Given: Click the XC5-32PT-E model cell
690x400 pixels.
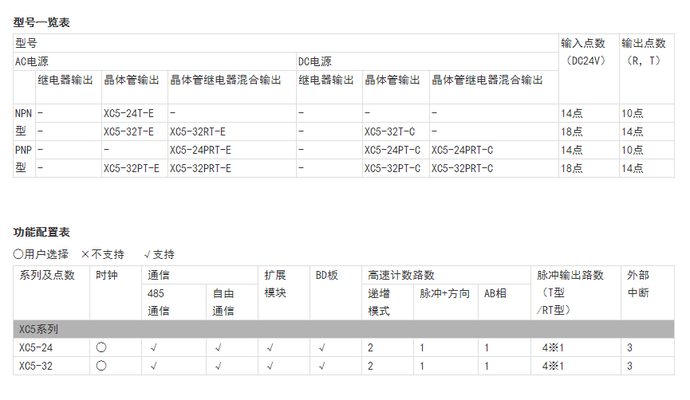Looking at the screenshot, I should point(131,168).
